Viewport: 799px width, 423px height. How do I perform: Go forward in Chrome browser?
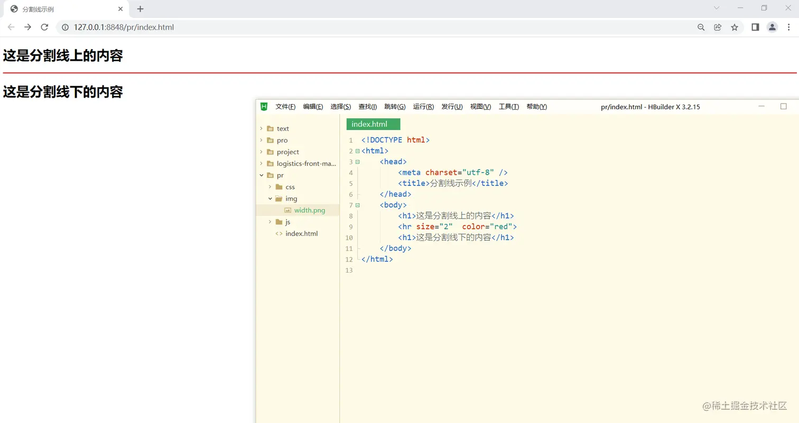tap(28, 27)
